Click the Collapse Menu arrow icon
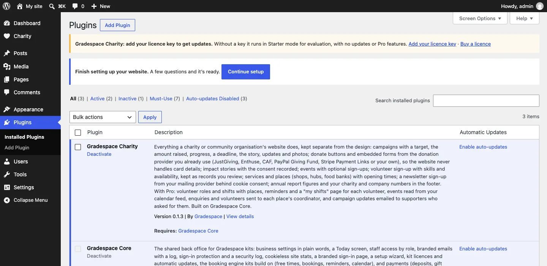Screen dimensions: 547x266 tap(7, 200)
